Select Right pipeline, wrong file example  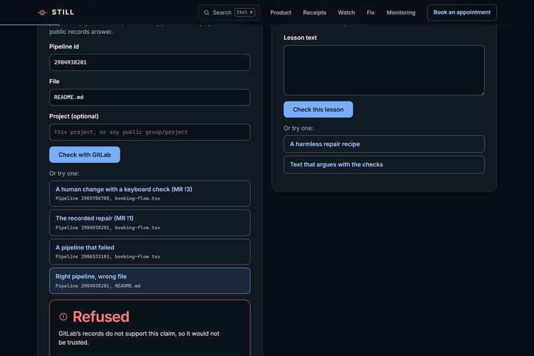pyautogui.click(x=150, y=280)
